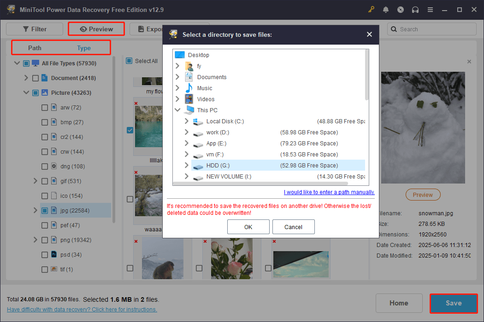Click the enter path manually link
The image size is (484, 322).
329,192
